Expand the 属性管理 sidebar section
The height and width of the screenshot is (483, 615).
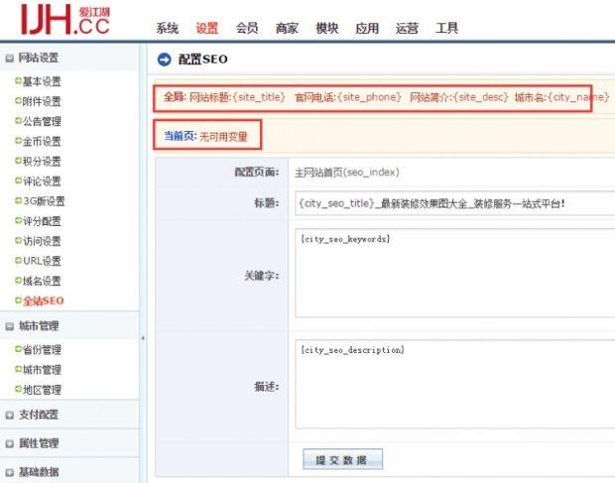9,443
